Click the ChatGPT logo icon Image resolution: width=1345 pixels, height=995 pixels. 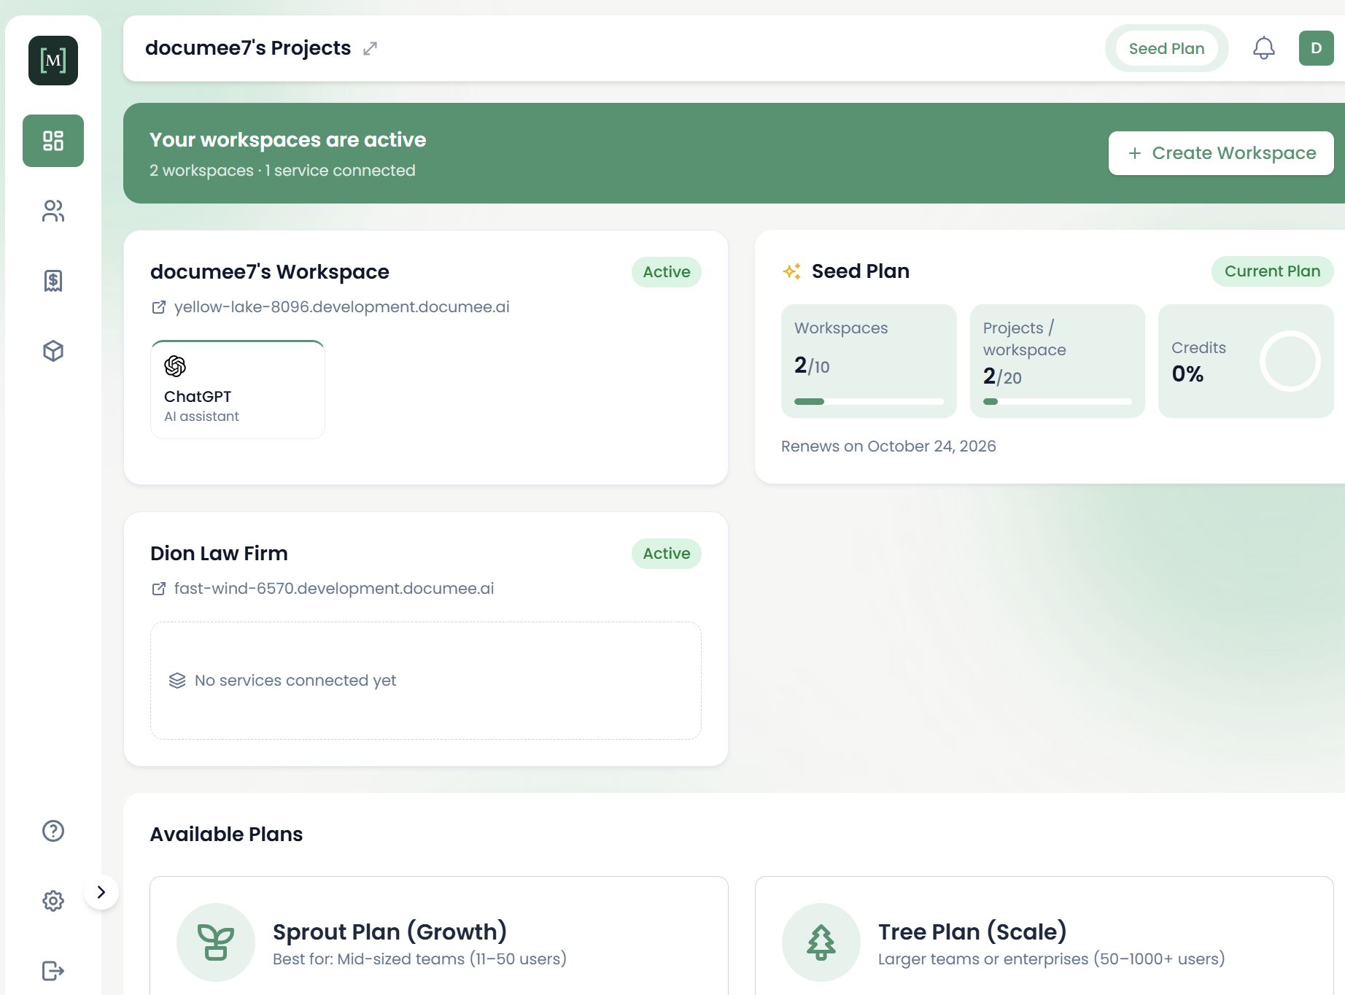175,365
